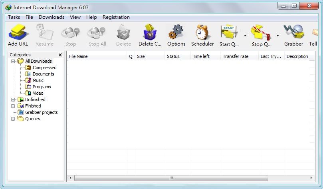Sort by the Q column header
Screen dimensions: 323x189
pyautogui.click(x=131, y=56)
